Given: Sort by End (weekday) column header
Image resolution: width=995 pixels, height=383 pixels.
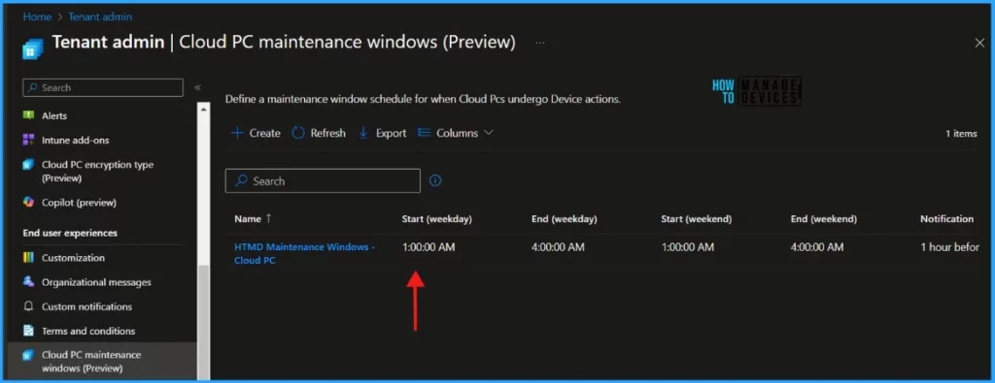Looking at the screenshot, I should click(565, 219).
